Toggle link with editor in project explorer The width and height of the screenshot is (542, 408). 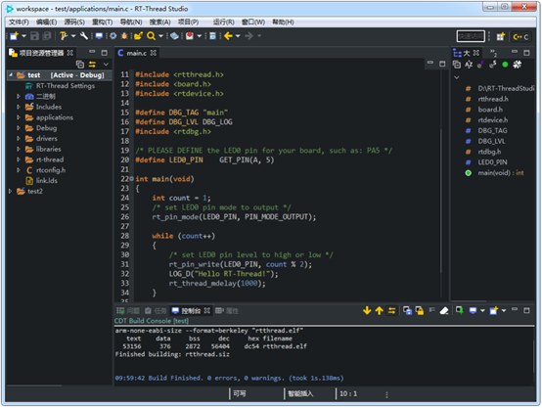click(x=92, y=64)
